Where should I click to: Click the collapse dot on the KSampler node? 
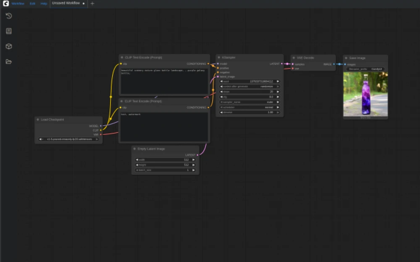[x=219, y=57]
